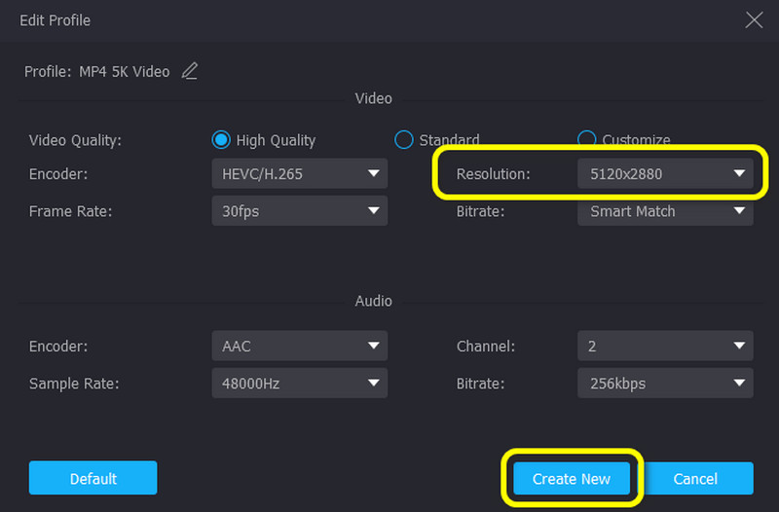This screenshot has width=779, height=512.
Task: Click the Default button
Action: 93,478
